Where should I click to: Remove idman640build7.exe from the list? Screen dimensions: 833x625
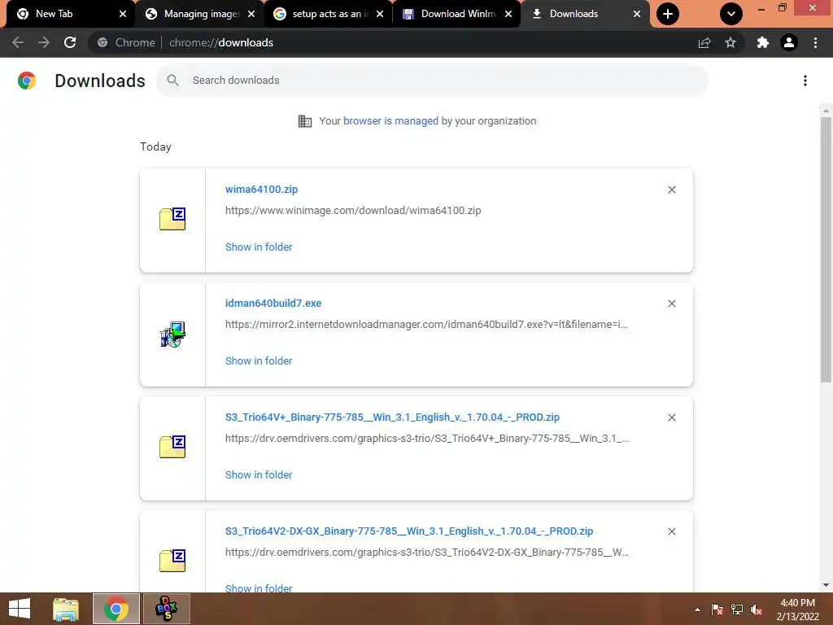(x=672, y=304)
